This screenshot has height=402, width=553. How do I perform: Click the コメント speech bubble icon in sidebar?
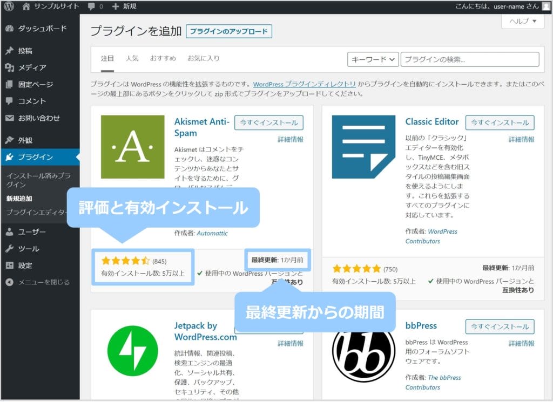(10, 101)
